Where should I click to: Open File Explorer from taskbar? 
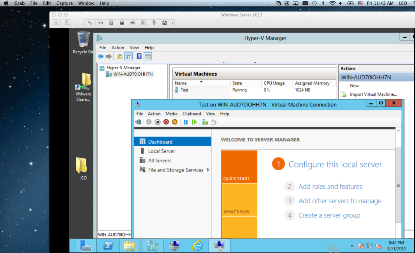tap(129, 246)
